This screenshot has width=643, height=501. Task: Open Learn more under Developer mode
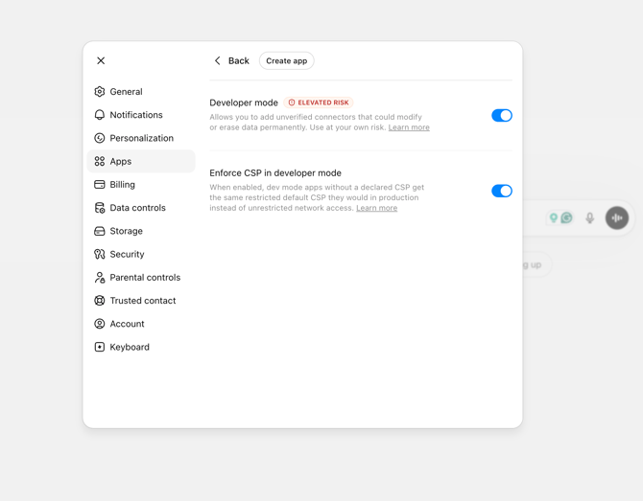(x=409, y=127)
